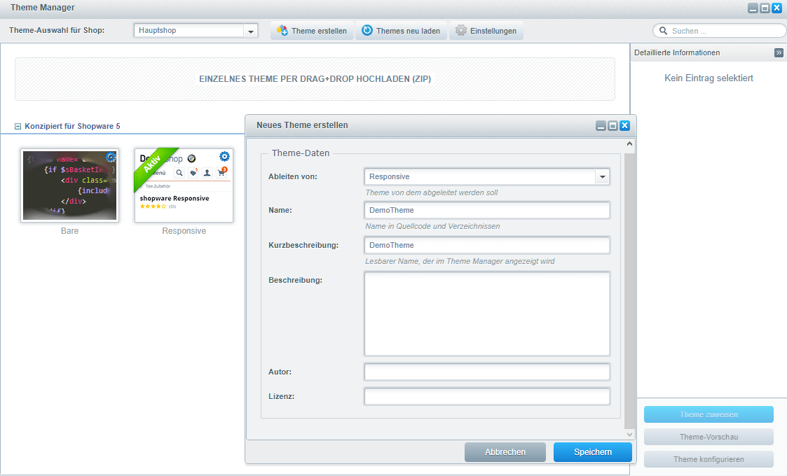Close the Neues Theme erstellen dialog
The width and height of the screenshot is (787, 476).
click(x=624, y=126)
